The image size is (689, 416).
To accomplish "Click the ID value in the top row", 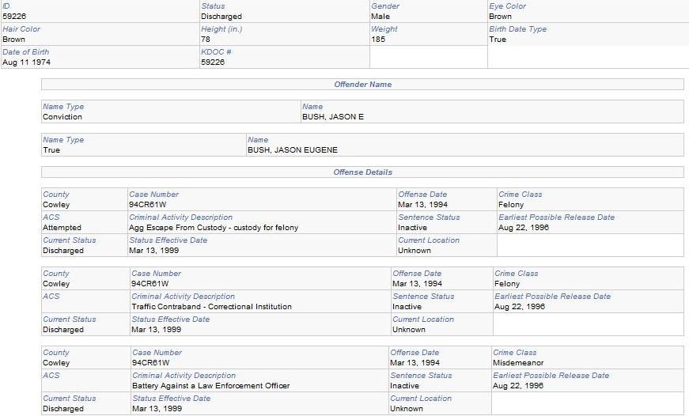I will (14, 16).
